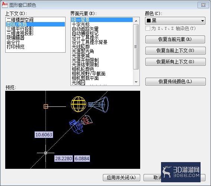Click the 6.0884 value box in preview
This screenshot has height=186, width=211.
coord(82,158)
